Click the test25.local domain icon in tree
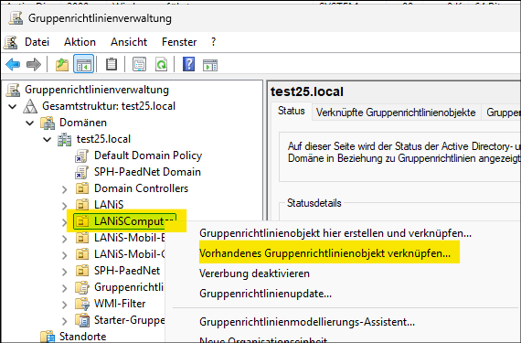The image size is (521, 343). click(65, 139)
